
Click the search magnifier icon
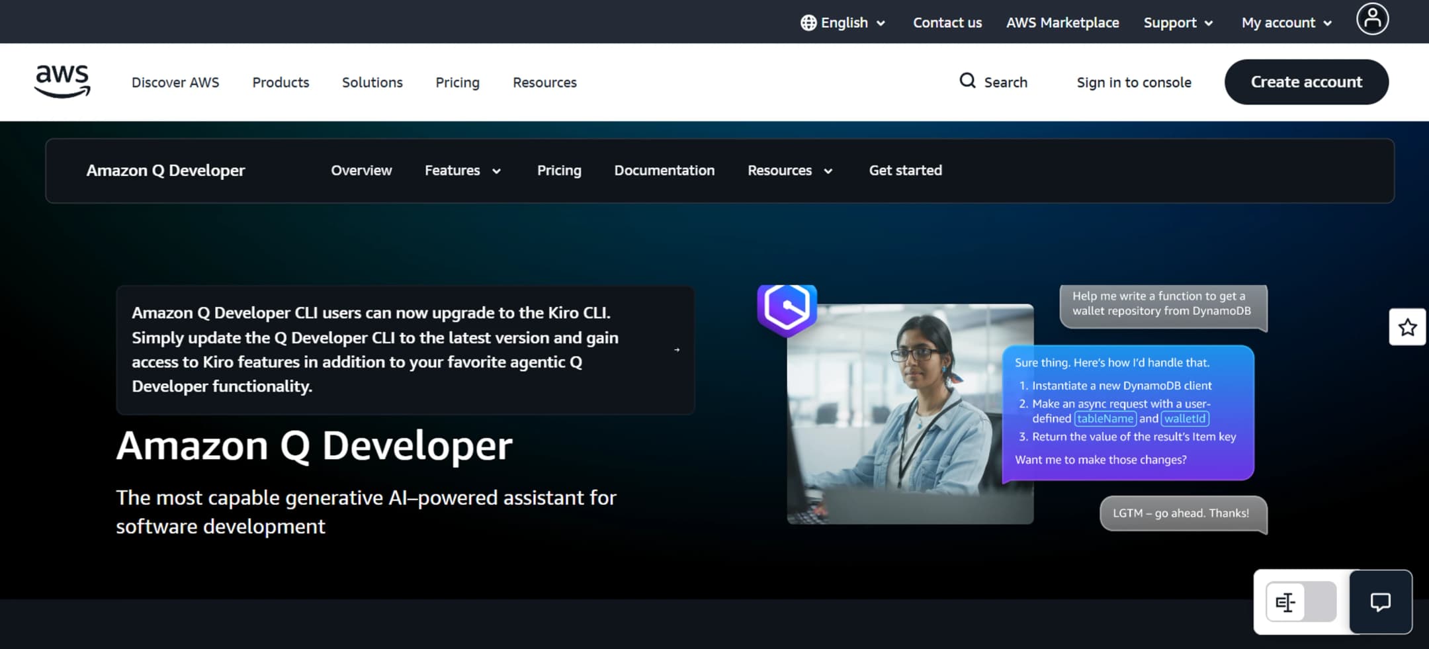967,81
